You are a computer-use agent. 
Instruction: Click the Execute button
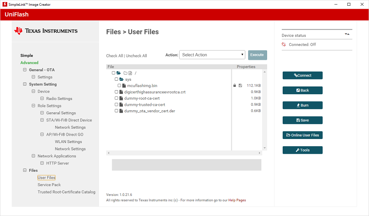click(x=258, y=55)
